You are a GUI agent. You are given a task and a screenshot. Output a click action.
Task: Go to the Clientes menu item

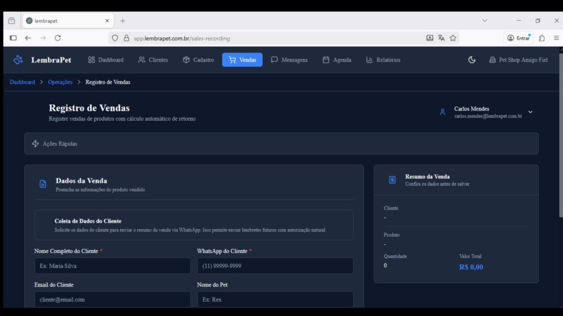pos(153,60)
